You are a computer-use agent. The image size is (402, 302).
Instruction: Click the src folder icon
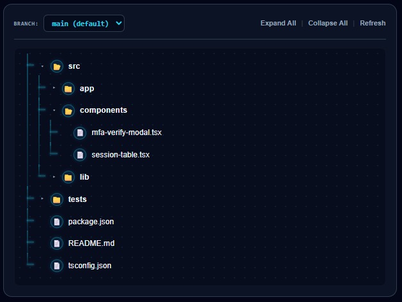pyautogui.click(x=57, y=66)
